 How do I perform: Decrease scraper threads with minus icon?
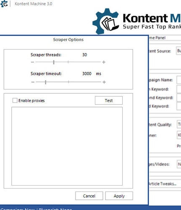[x=32, y=62]
